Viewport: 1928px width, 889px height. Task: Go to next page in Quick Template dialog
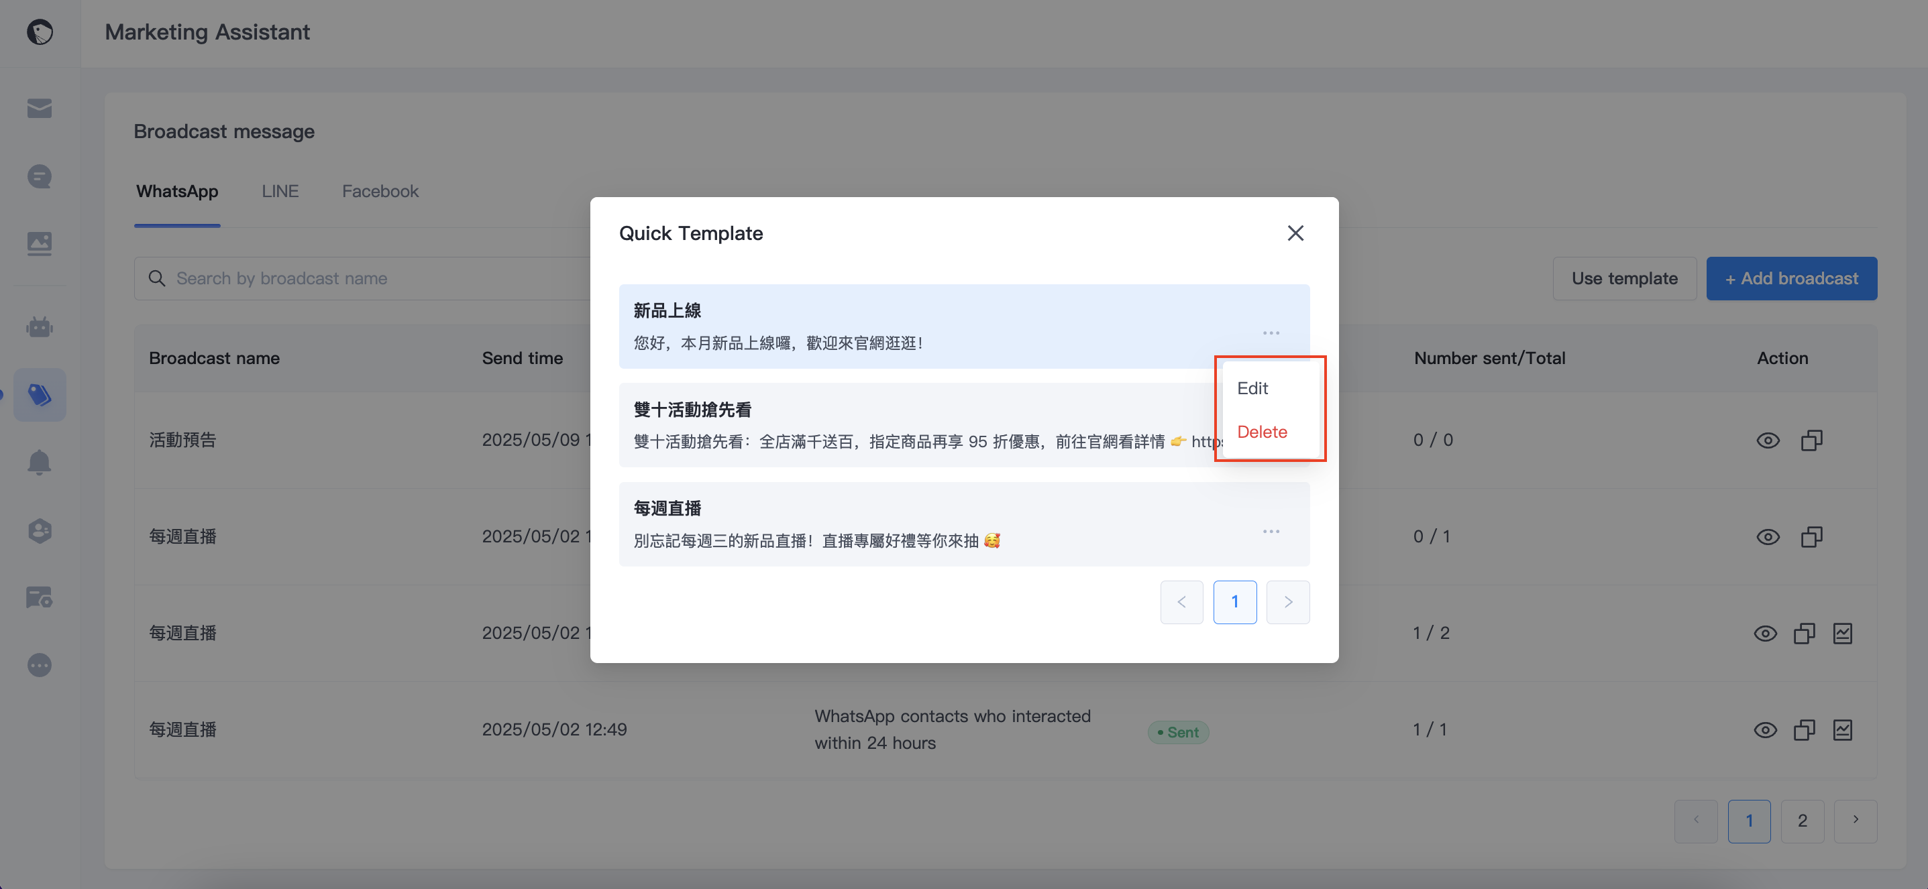click(1288, 602)
